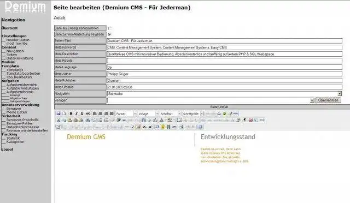Insert special character with Omega icon

pyautogui.click(x=157, y=127)
